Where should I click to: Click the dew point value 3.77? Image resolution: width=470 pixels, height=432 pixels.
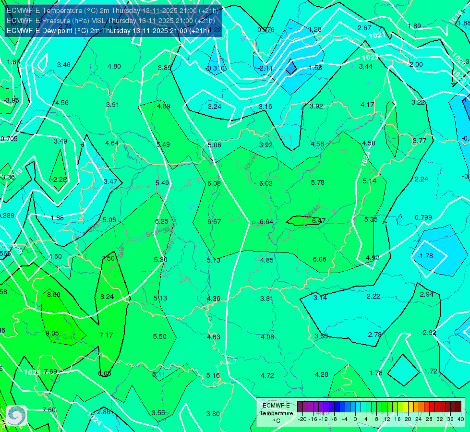(x=419, y=141)
